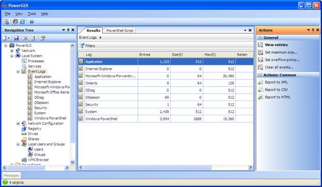Sort by the Max(K) column header
Viewport: 322px width, 187px height.
219,55
